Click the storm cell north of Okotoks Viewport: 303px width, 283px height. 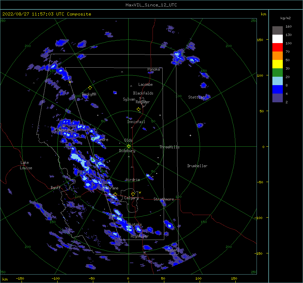118,212
